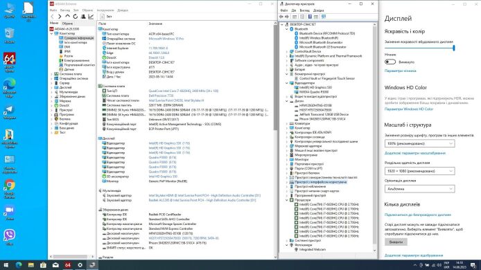Collapse Диски category in Device Manager
481x270 pixels.
coord(287,101)
